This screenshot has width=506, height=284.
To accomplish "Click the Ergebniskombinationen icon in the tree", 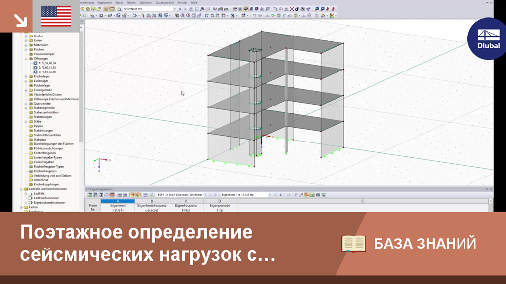I will [31, 203].
